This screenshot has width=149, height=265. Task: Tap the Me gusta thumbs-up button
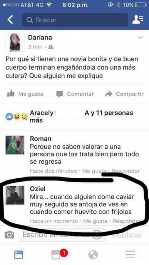coord(25,94)
